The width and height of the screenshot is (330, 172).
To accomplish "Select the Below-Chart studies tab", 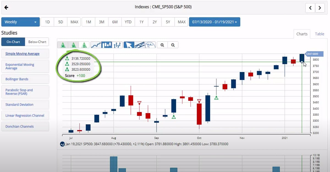I will point(37,42).
